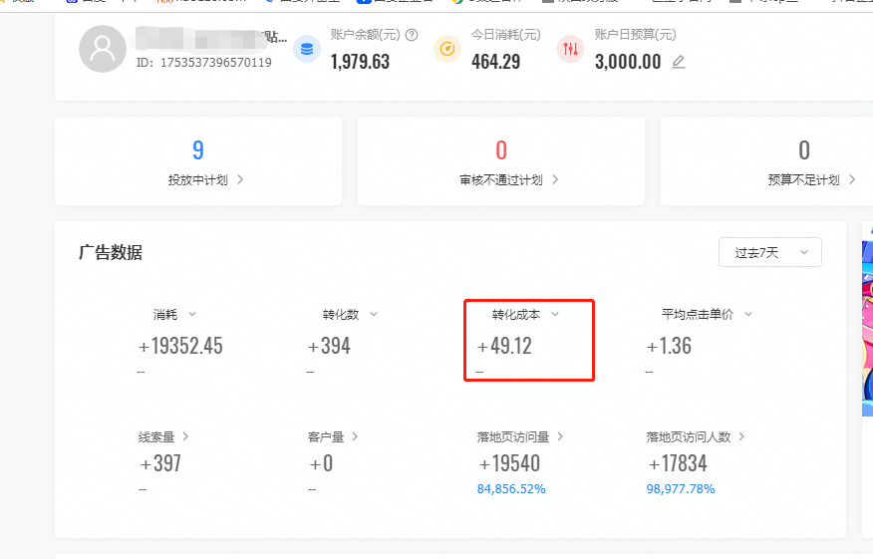Click the 84,856.52% growth figure
The width and height of the screenshot is (873, 559).
click(511, 489)
